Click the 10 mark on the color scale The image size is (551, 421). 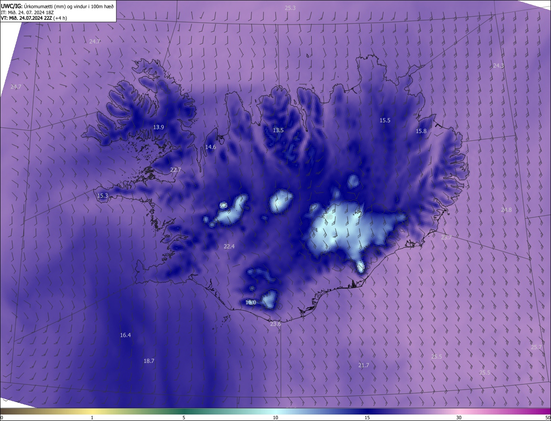pyautogui.click(x=275, y=418)
